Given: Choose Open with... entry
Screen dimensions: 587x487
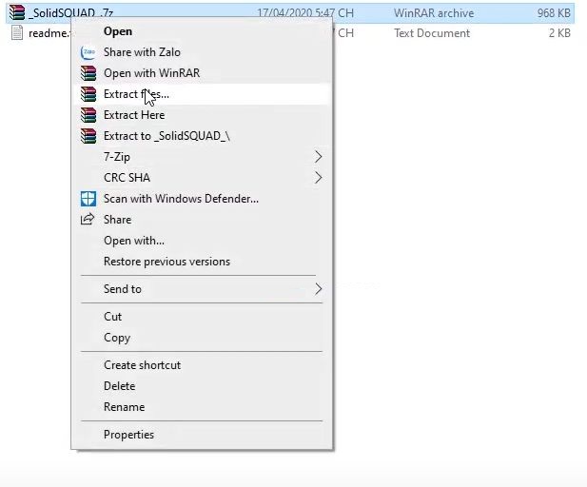Looking at the screenshot, I should 201,241.
